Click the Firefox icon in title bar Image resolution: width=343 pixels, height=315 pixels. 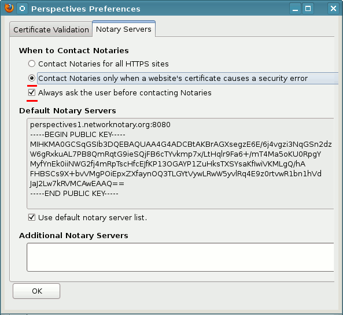tap(9, 8)
